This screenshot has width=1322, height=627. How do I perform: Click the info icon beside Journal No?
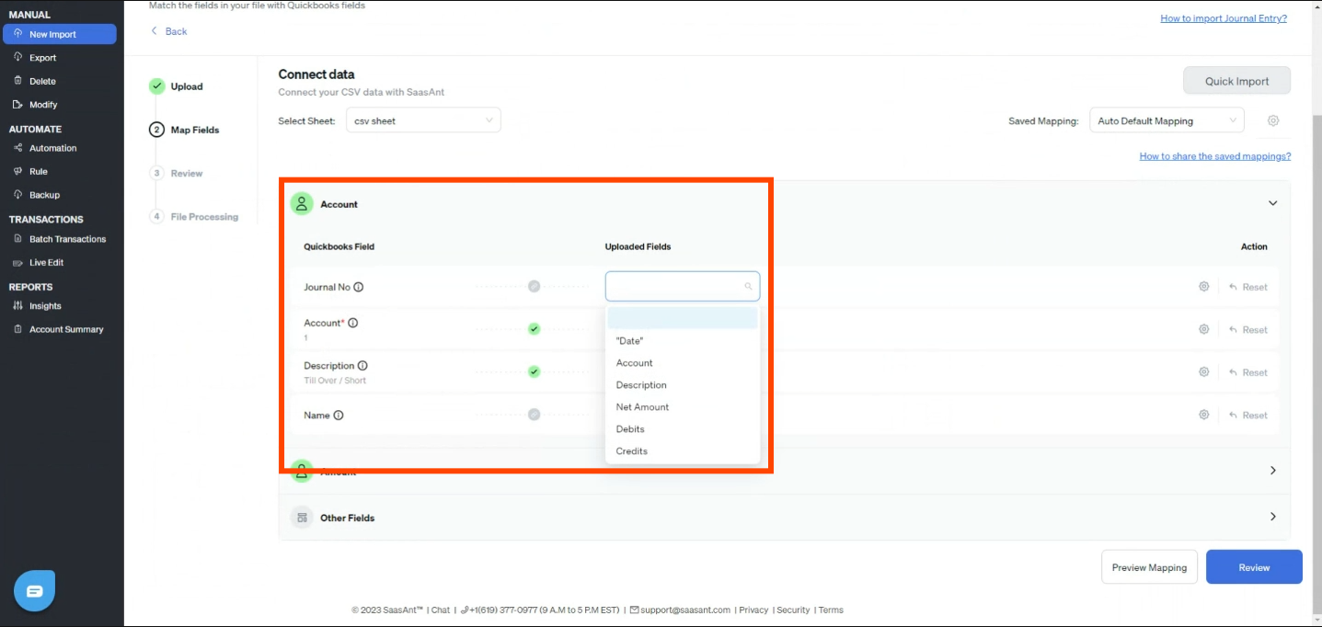359,287
